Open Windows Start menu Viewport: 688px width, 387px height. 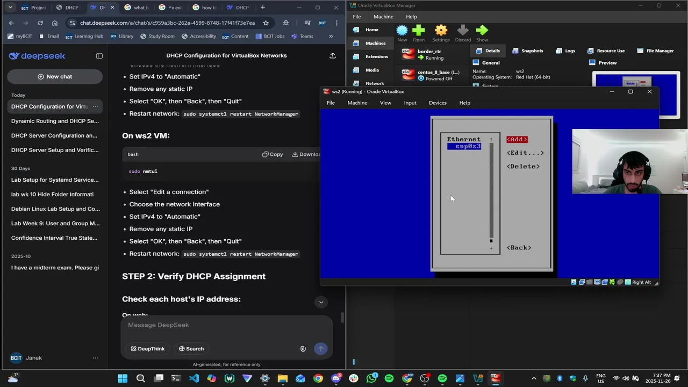123,378
